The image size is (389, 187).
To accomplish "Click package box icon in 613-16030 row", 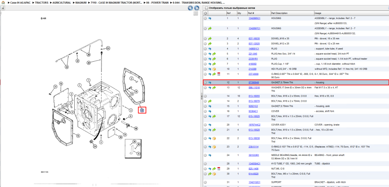I will click(x=214, y=138).
